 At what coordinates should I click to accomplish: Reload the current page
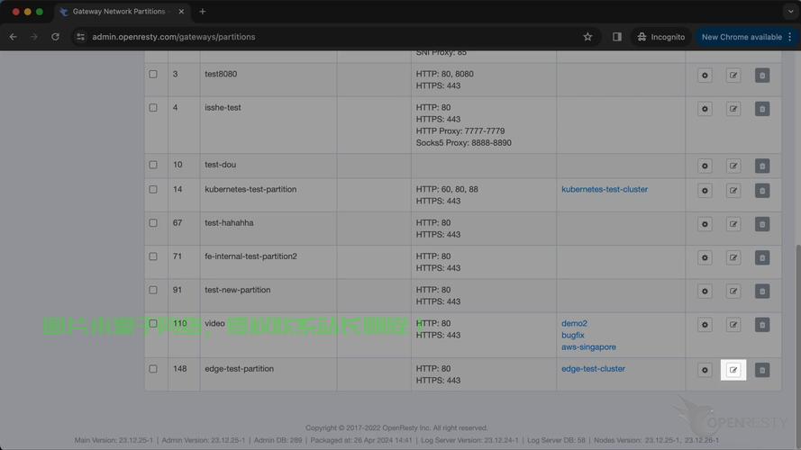55,37
